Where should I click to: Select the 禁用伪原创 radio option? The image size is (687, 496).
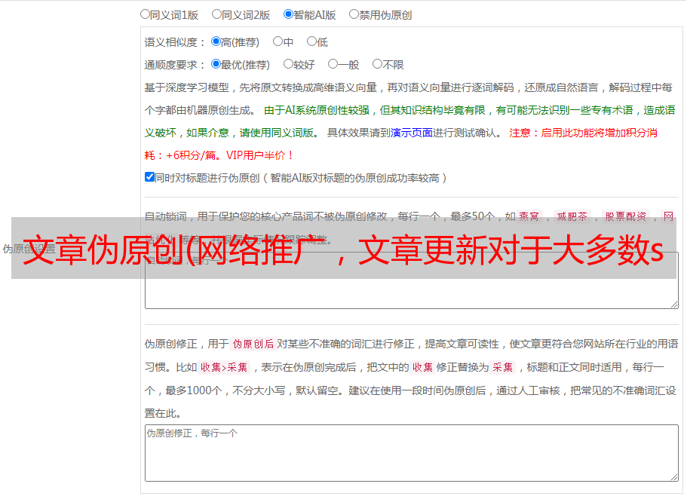click(x=354, y=14)
